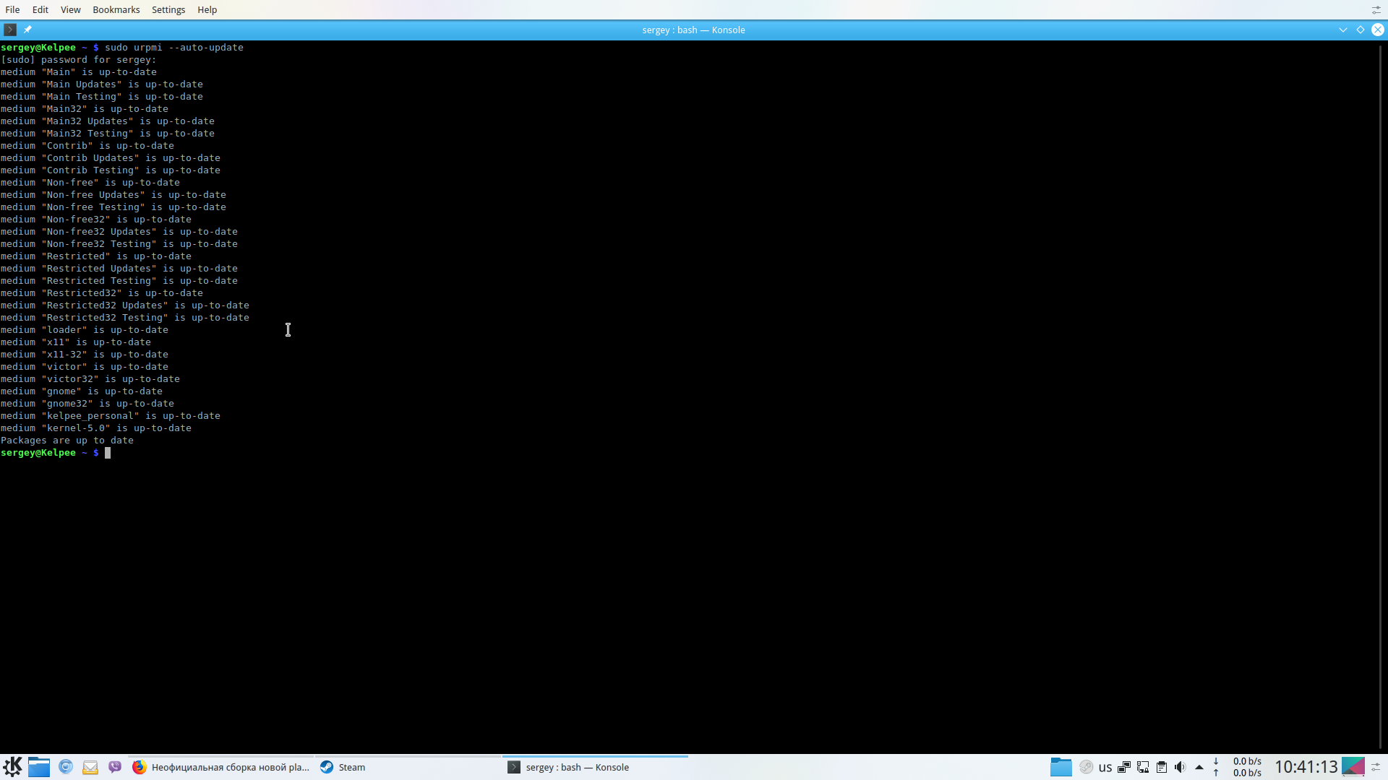
Task: Open the KDE application launcher
Action: click(12, 767)
